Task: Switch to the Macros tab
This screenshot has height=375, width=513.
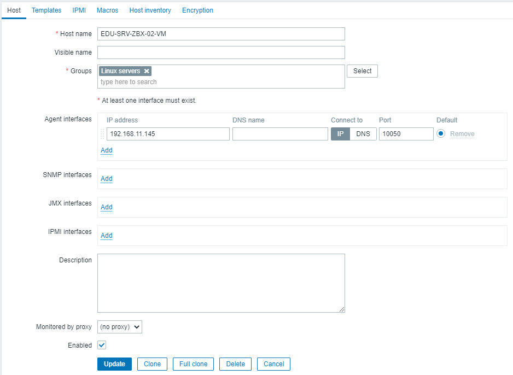Action: point(107,10)
